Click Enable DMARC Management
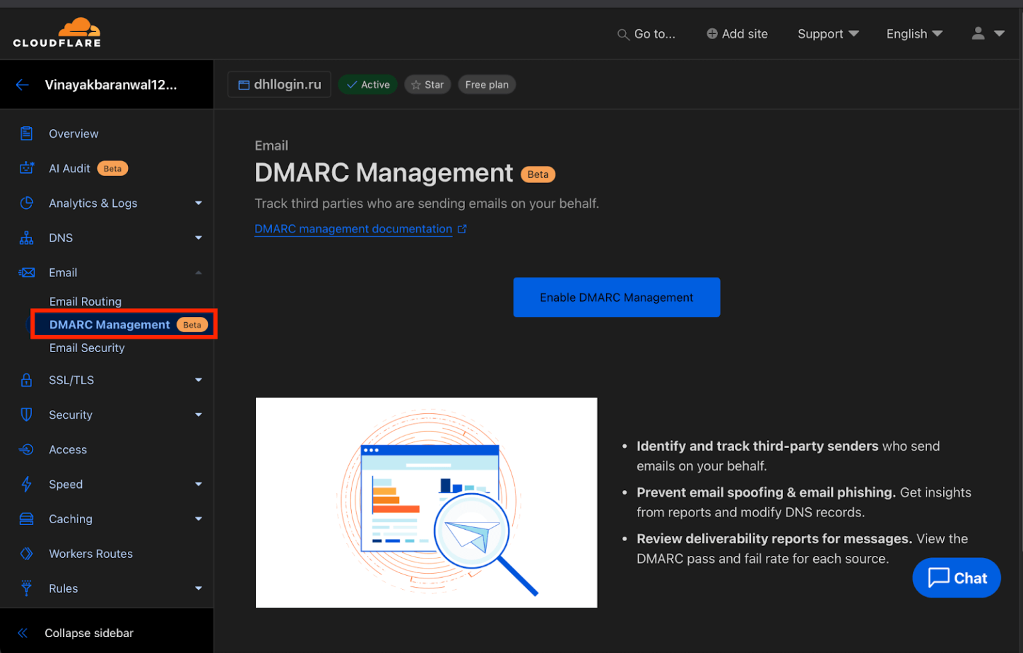The height and width of the screenshot is (653, 1023). (616, 297)
